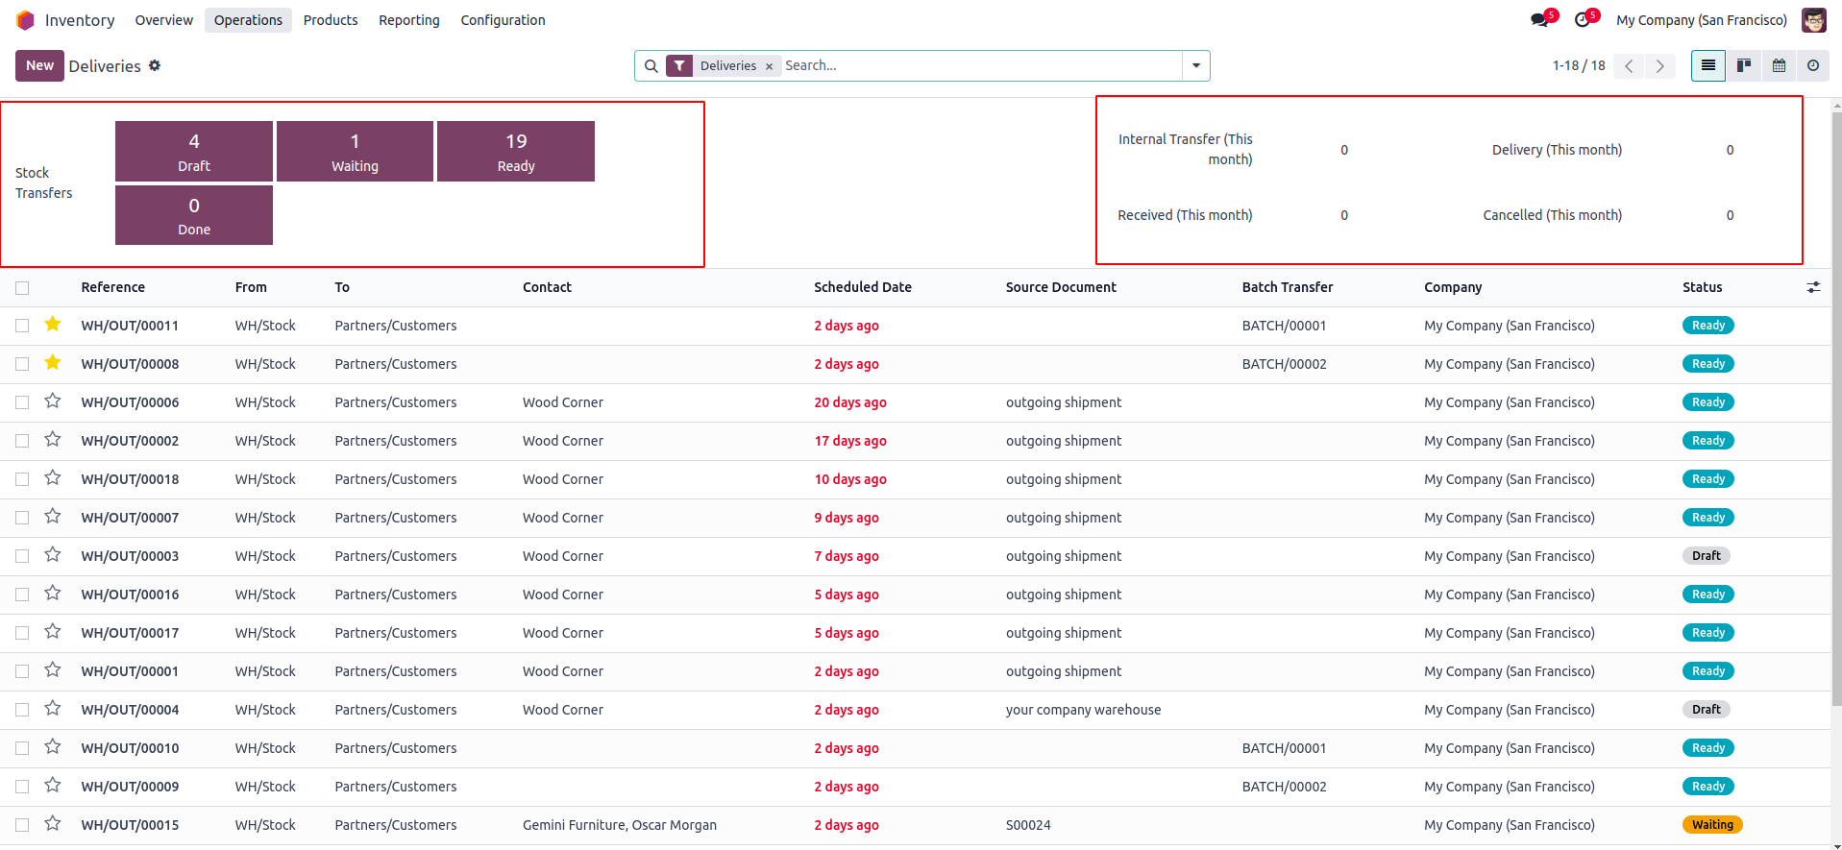Select the WH/OUT/00011 row checkbox
The width and height of the screenshot is (1842, 850).
point(22,326)
